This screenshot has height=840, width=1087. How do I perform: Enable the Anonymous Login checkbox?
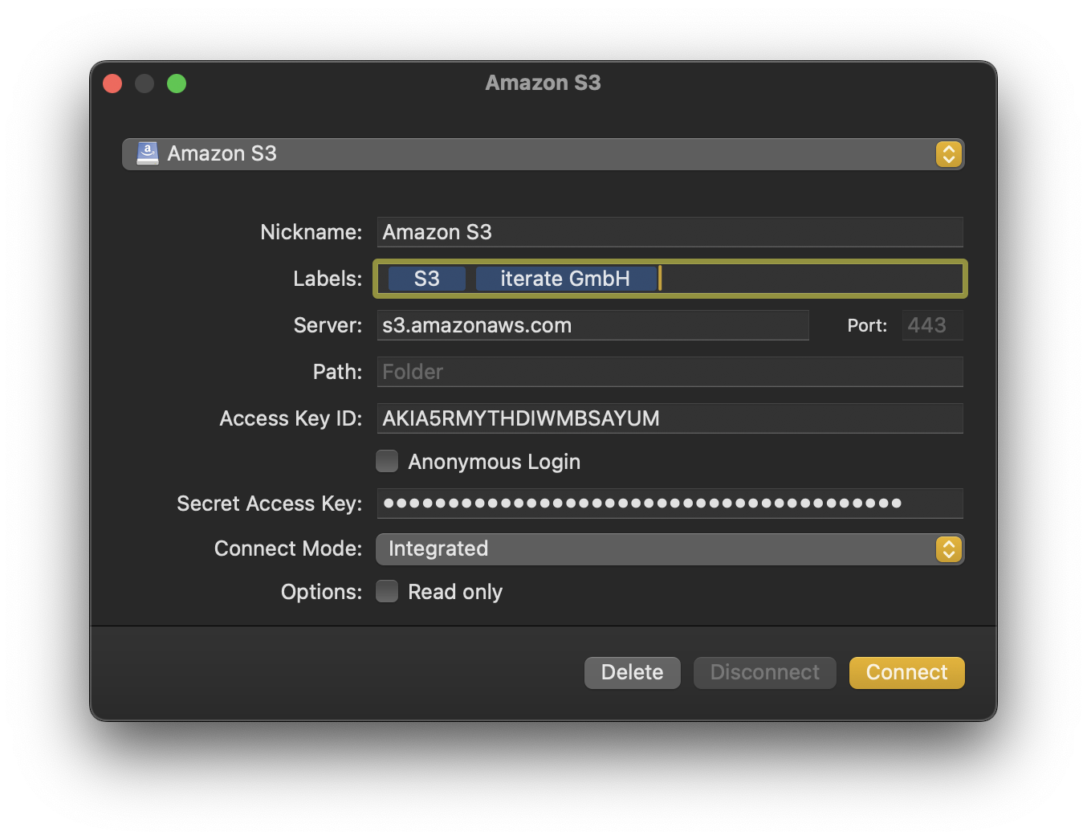pos(387,461)
